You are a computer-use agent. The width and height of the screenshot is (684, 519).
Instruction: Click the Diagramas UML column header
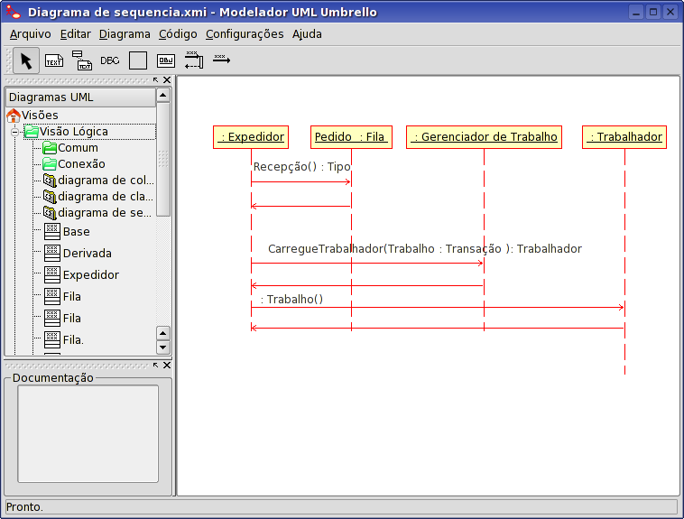[80, 97]
